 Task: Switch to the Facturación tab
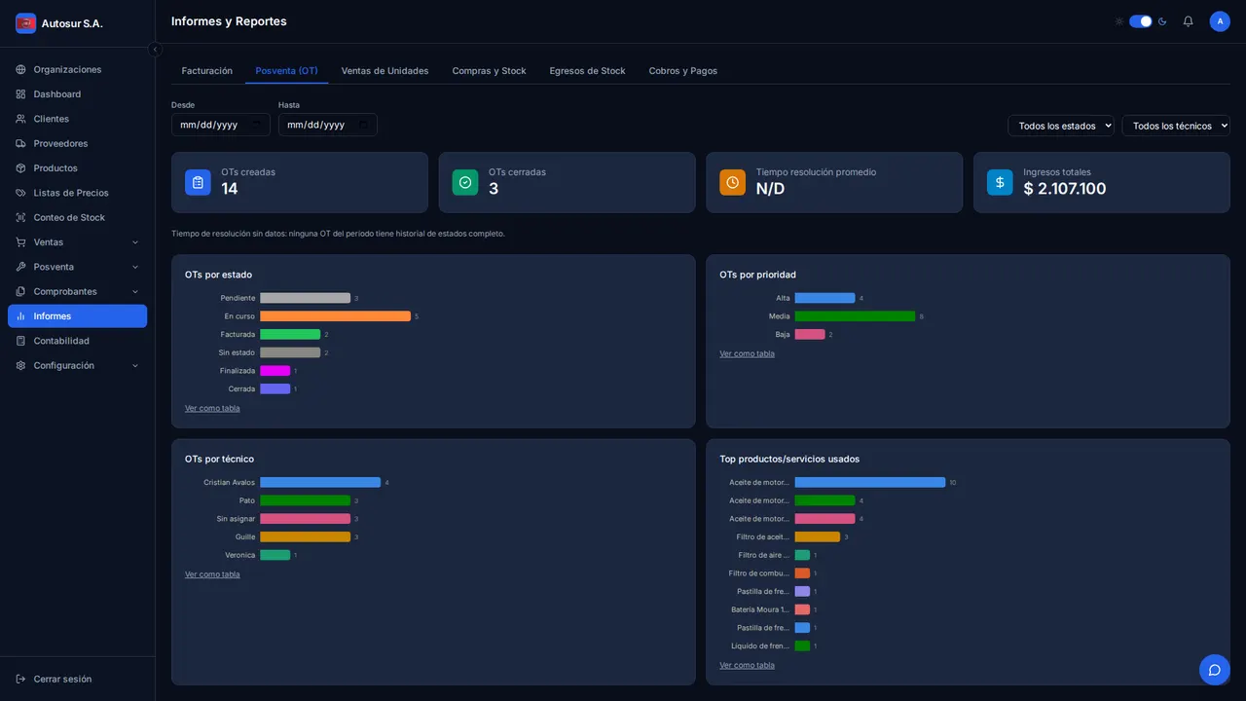(x=206, y=71)
